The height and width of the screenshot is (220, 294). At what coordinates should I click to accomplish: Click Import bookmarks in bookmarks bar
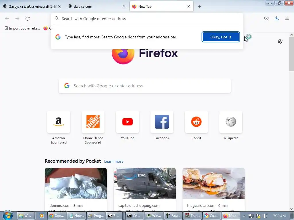tap(22, 28)
